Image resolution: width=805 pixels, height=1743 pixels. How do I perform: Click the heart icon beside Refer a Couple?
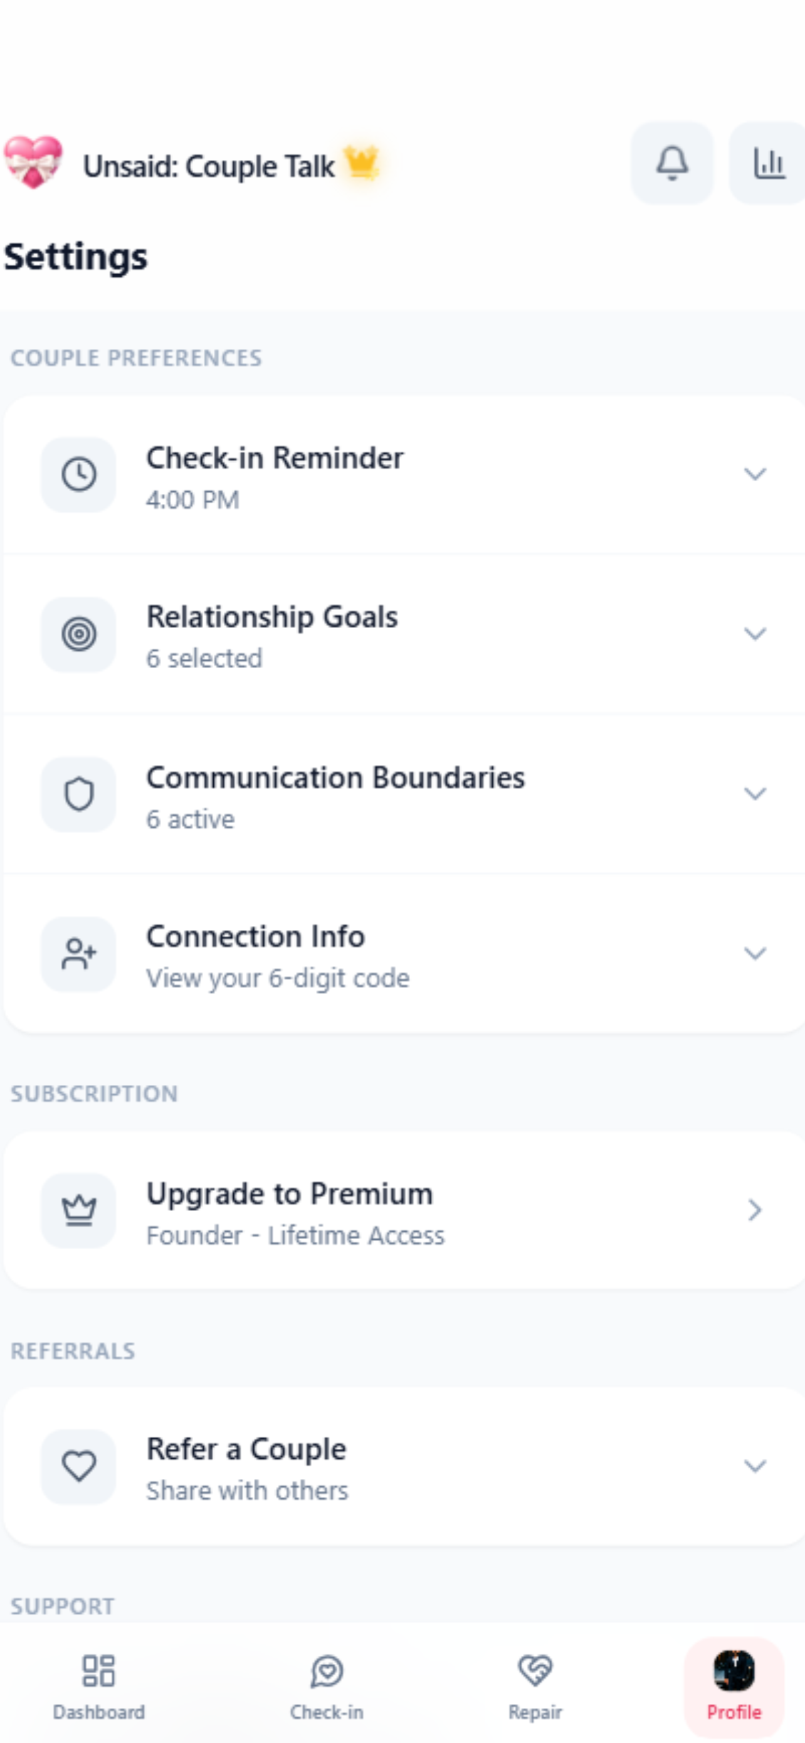(x=78, y=1466)
